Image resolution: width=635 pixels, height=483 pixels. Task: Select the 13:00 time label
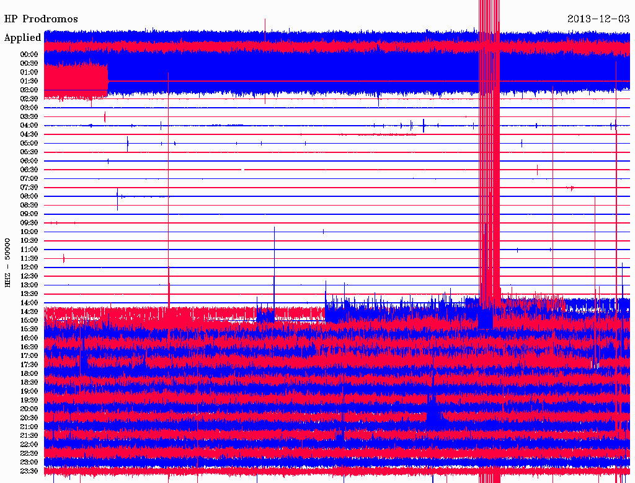tap(29, 285)
